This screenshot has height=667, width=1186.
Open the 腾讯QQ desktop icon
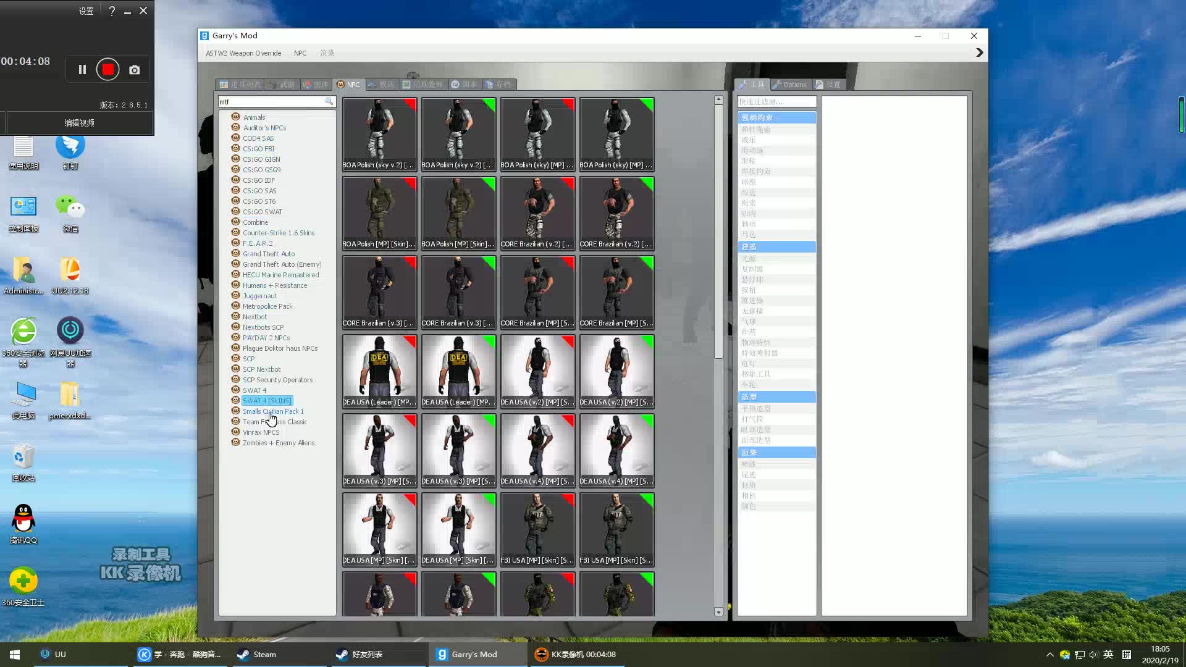tap(23, 524)
